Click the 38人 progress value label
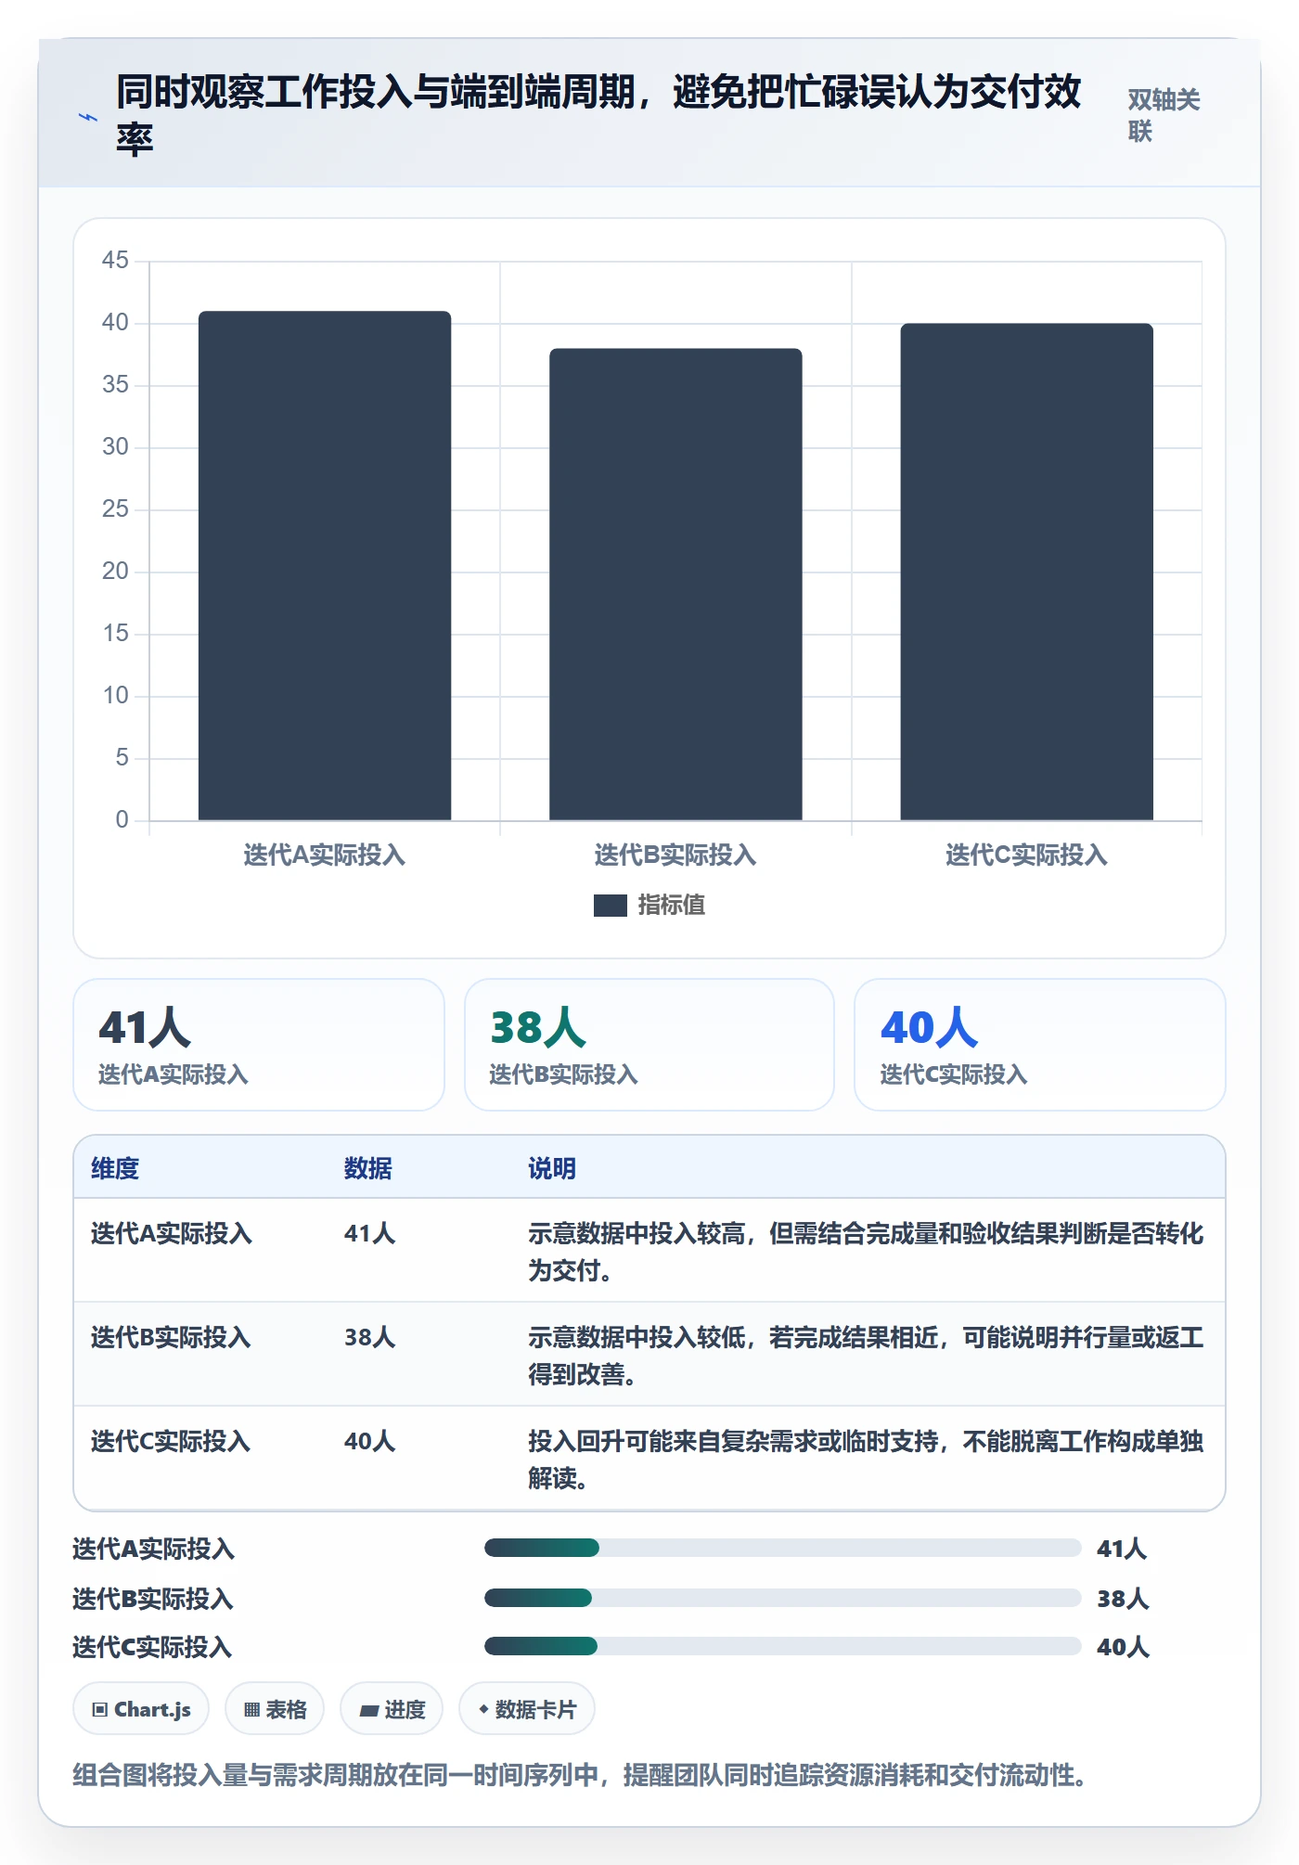The image size is (1299, 1865). [x=1123, y=1599]
